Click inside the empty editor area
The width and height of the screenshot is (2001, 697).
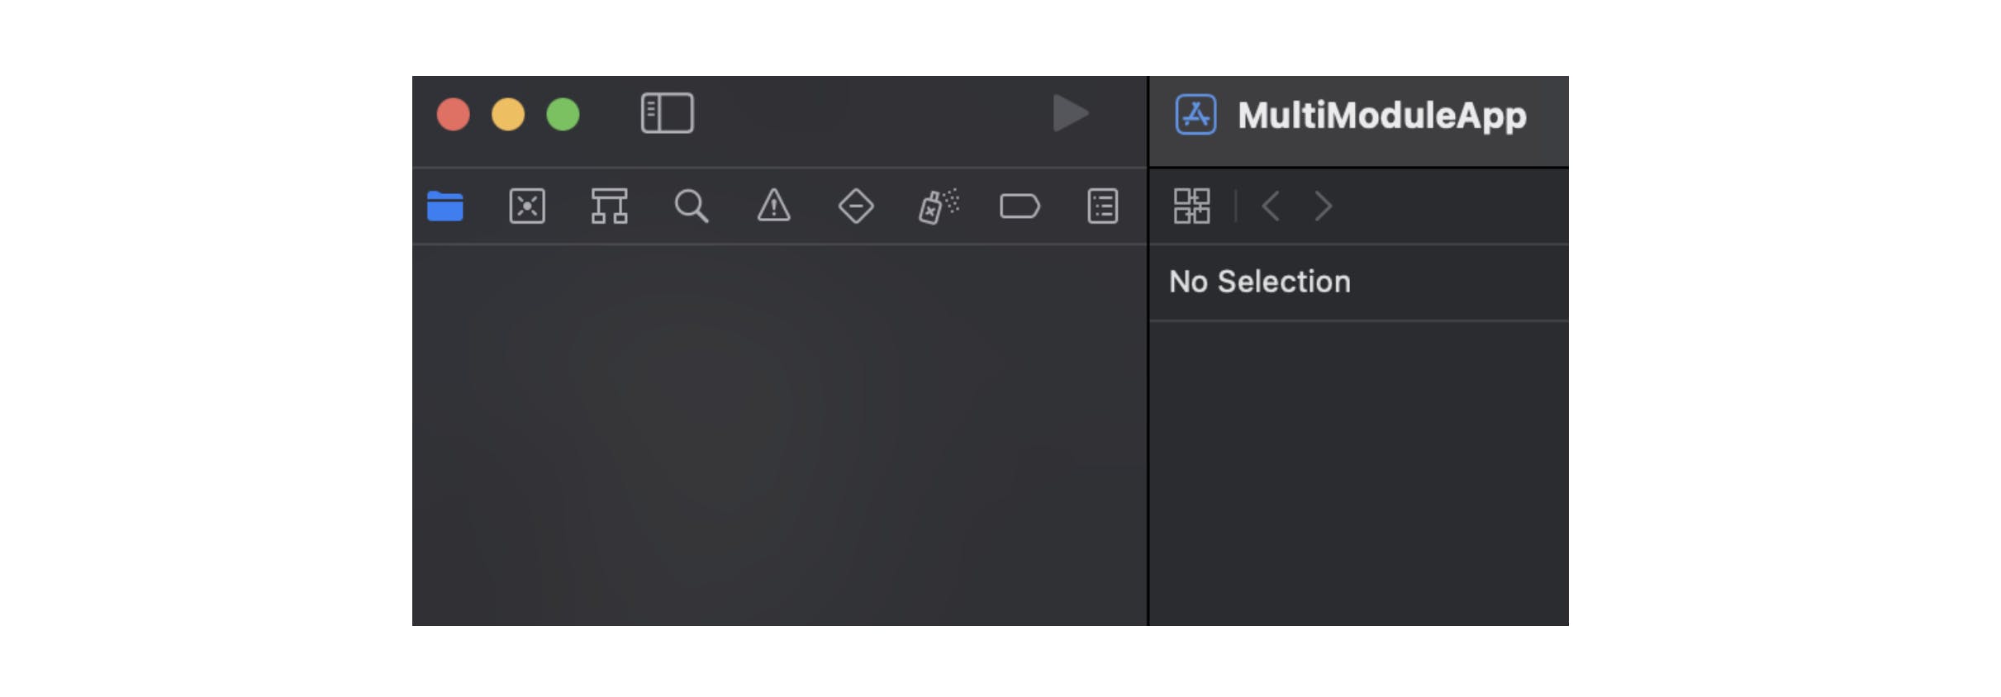(x=777, y=429)
